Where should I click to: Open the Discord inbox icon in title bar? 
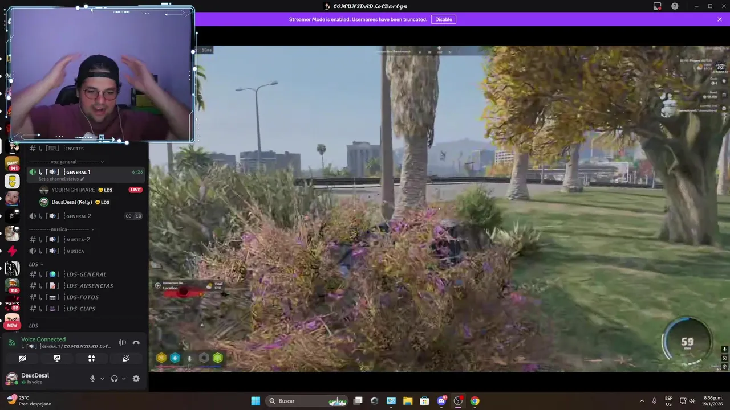pyautogui.click(x=658, y=6)
